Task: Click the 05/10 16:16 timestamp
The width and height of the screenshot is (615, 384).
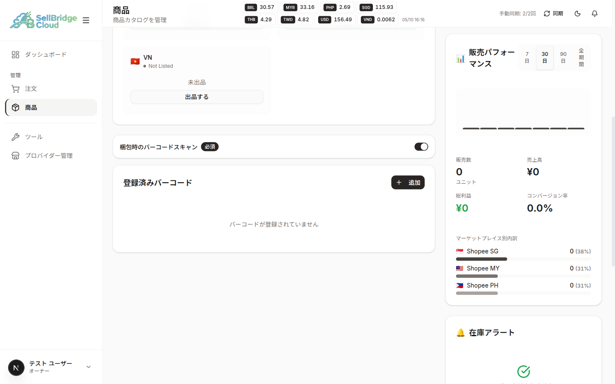Action: pyautogui.click(x=413, y=20)
